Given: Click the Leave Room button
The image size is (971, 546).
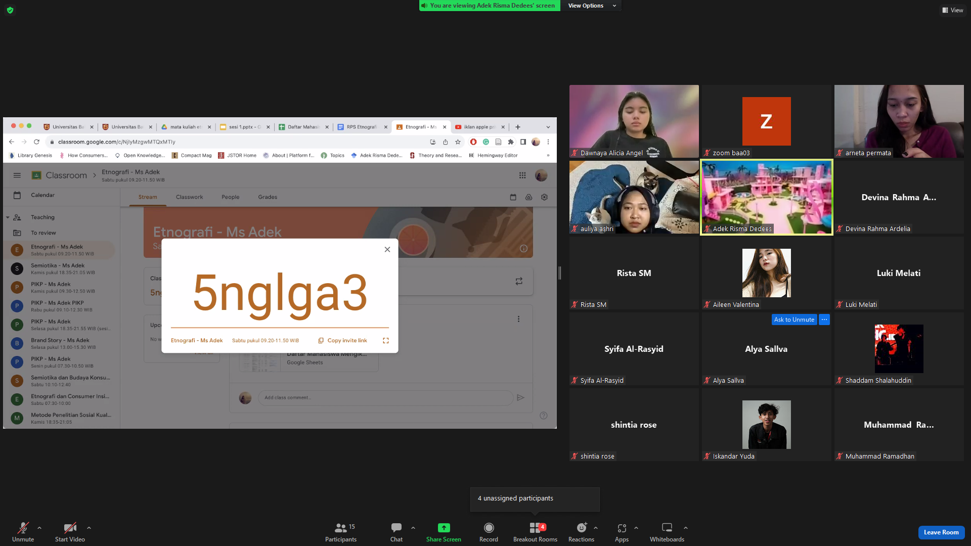Looking at the screenshot, I should (x=941, y=532).
